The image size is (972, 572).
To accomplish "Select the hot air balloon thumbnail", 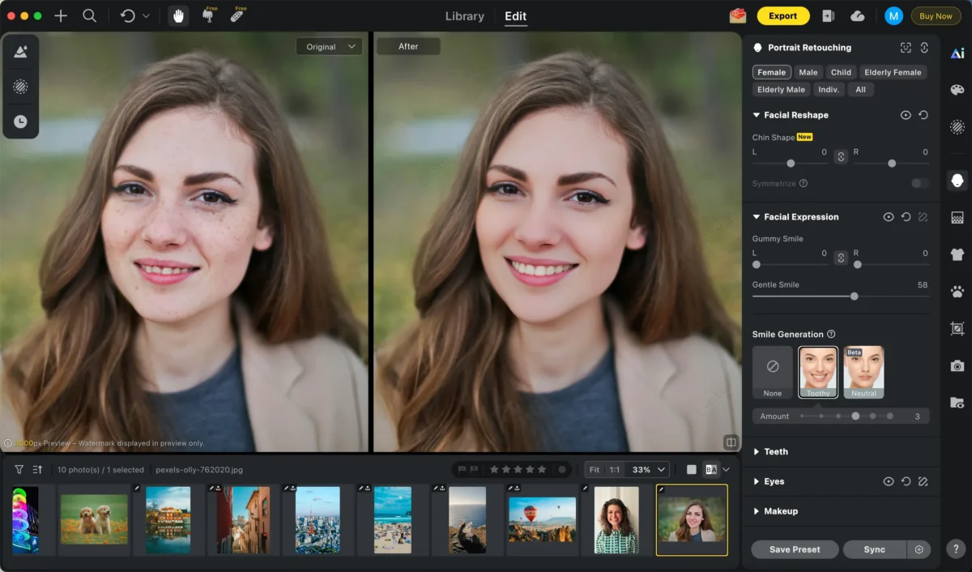I will click(542, 520).
